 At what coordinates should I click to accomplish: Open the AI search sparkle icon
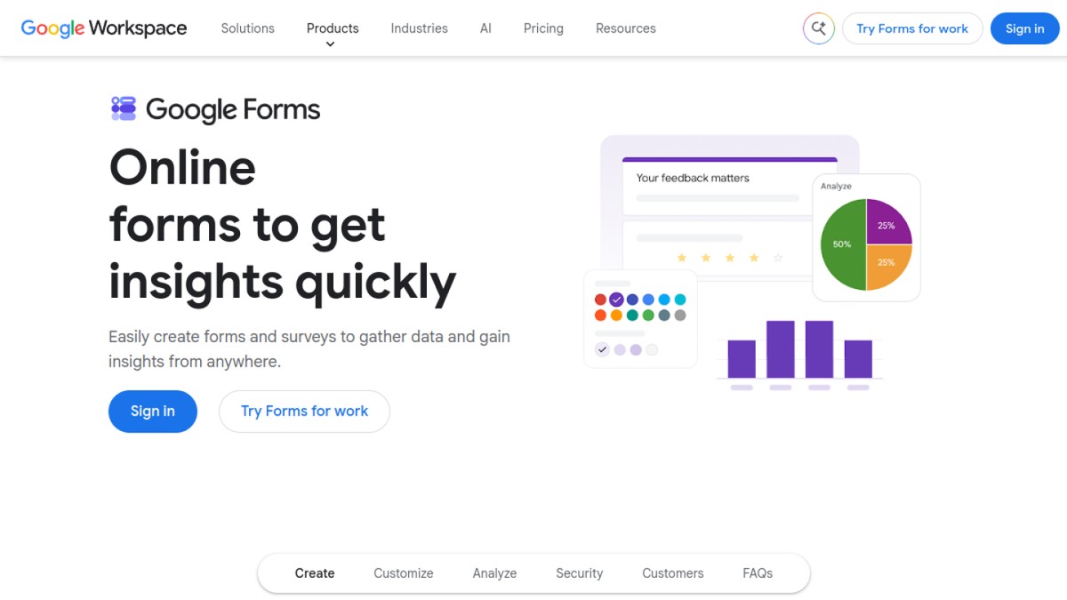[x=818, y=28]
